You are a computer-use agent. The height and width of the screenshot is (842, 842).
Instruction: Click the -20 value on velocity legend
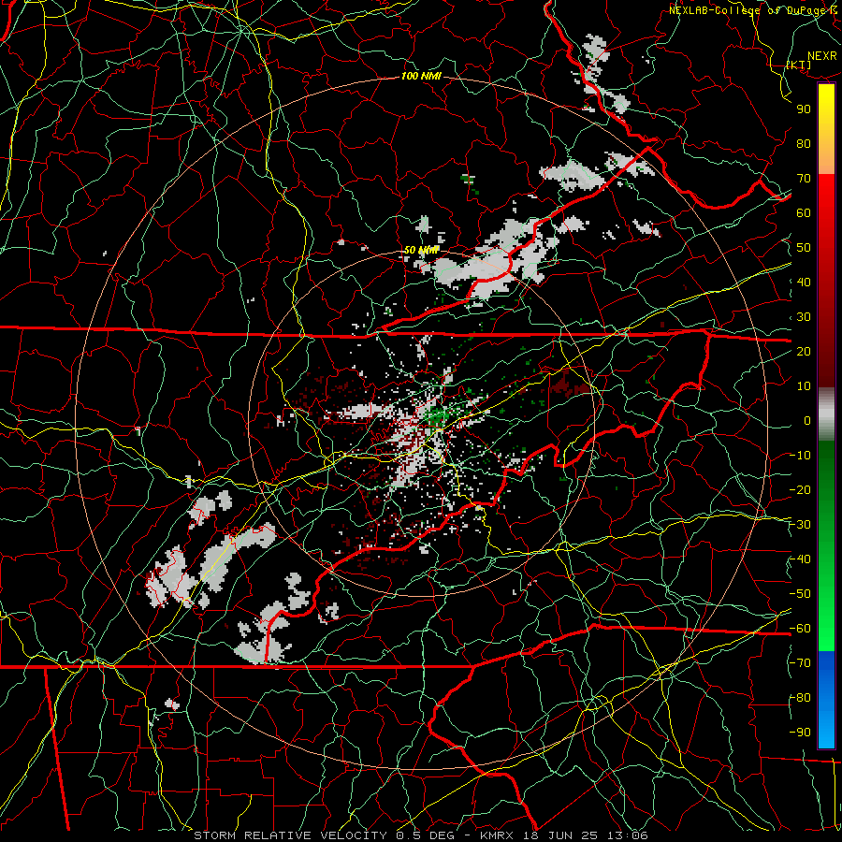click(x=800, y=490)
